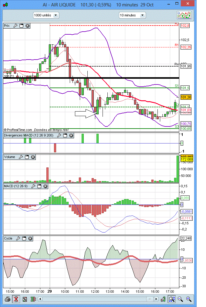Open the trading indicators chart icon

184,15
